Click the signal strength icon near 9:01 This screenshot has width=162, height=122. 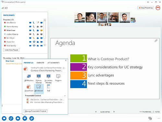coord(3,8)
